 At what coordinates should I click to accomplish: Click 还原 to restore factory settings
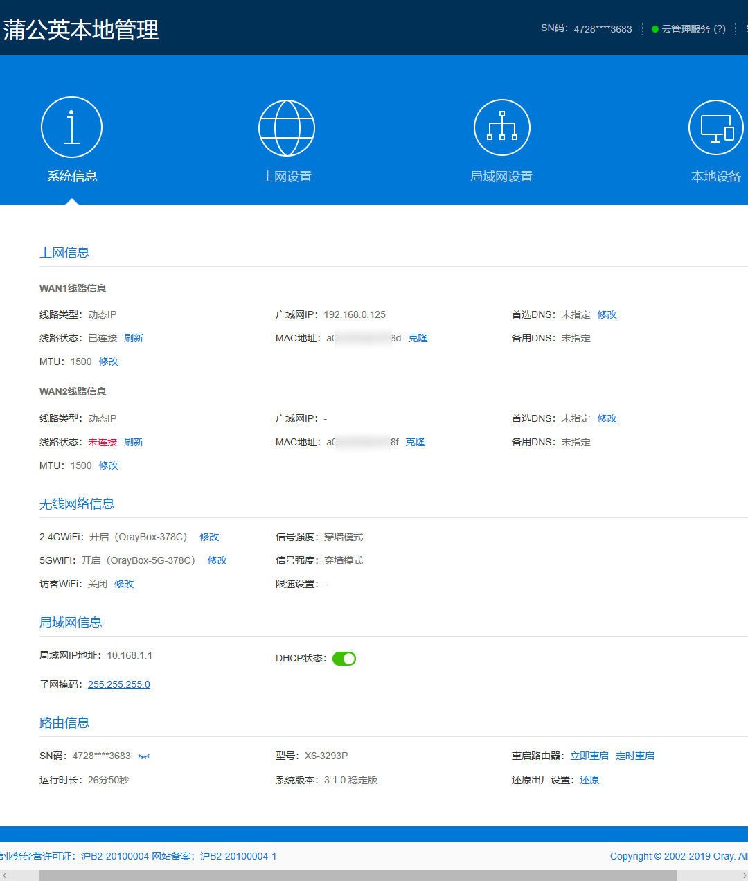pos(589,779)
